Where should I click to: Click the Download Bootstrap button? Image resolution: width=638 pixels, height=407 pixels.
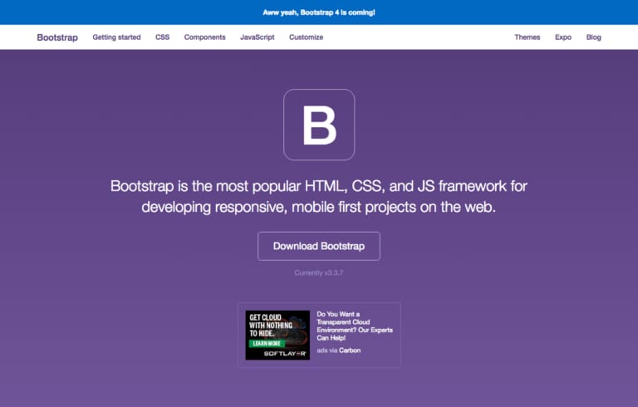[x=319, y=246]
